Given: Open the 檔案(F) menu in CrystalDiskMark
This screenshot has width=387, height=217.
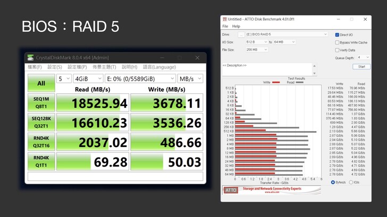Looking at the screenshot, I should pos(35,67).
